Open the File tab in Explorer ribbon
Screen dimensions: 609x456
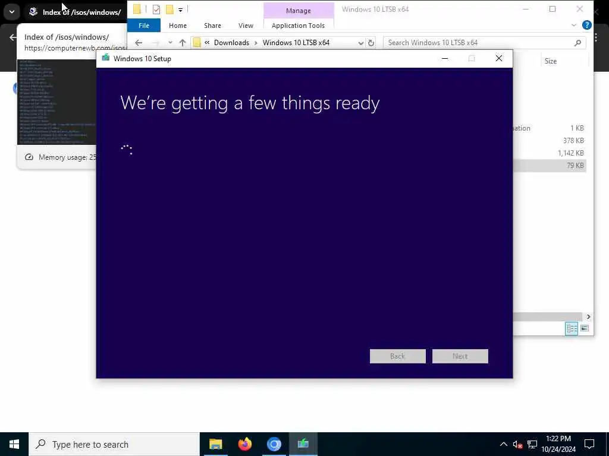pyautogui.click(x=144, y=26)
